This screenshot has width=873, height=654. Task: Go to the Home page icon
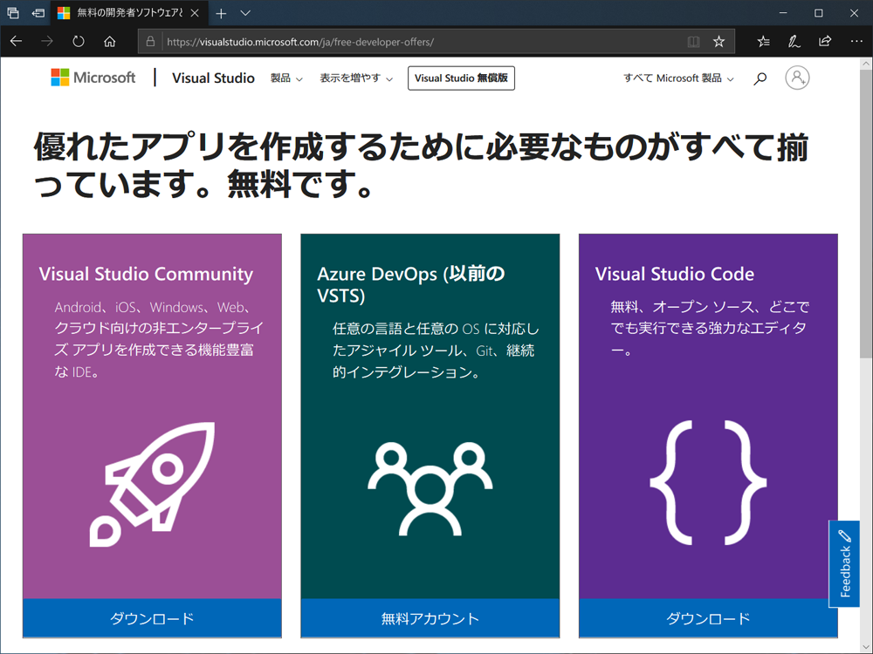110,41
